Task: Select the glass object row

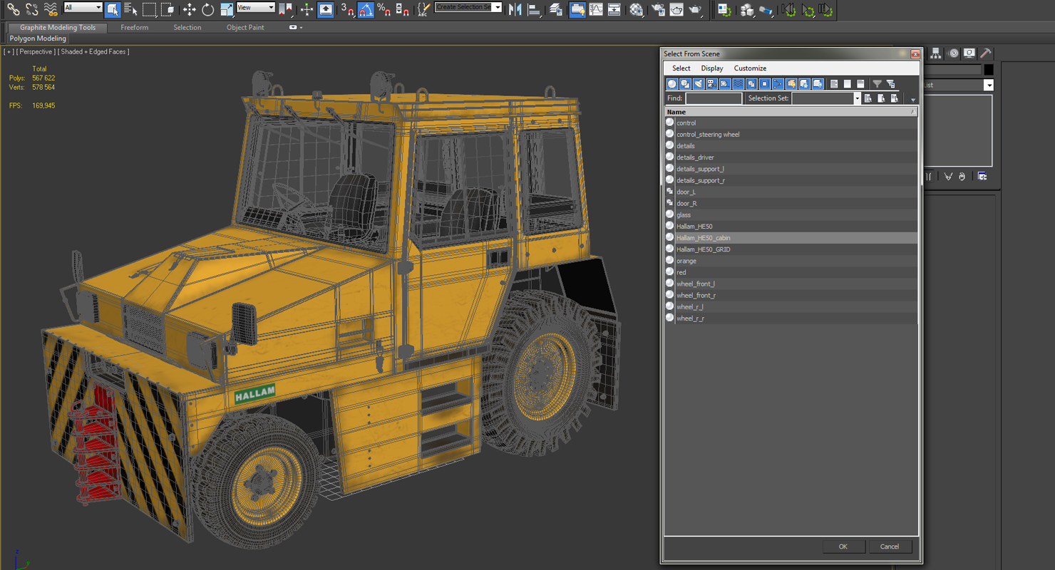Action: (791, 214)
